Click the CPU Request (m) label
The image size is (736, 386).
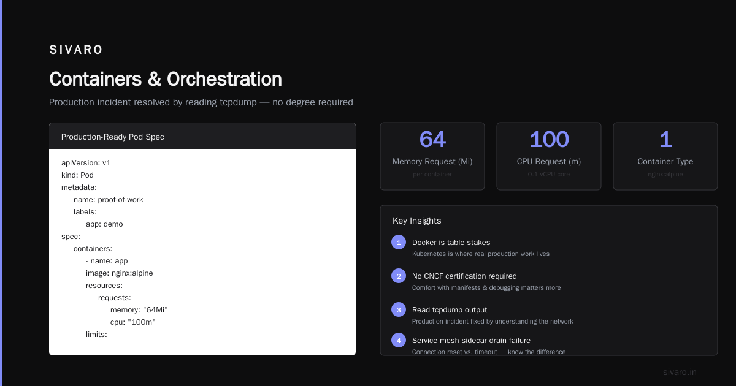point(549,162)
